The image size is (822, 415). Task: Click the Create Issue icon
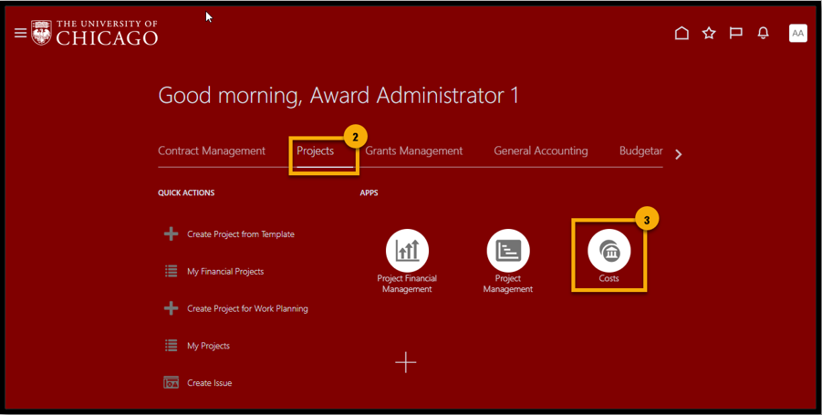pyautogui.click(x=171, y=382)
